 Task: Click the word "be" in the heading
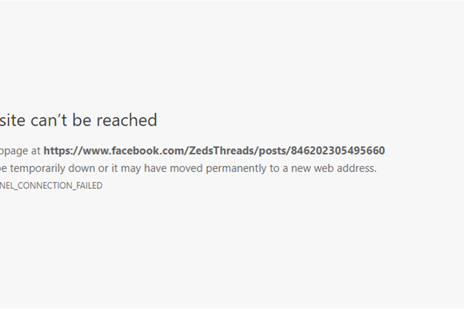(82, 120)
